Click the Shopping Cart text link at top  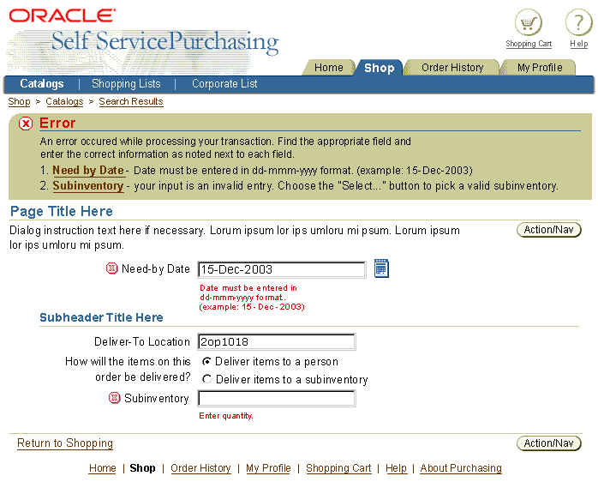[x=529, y=44]
